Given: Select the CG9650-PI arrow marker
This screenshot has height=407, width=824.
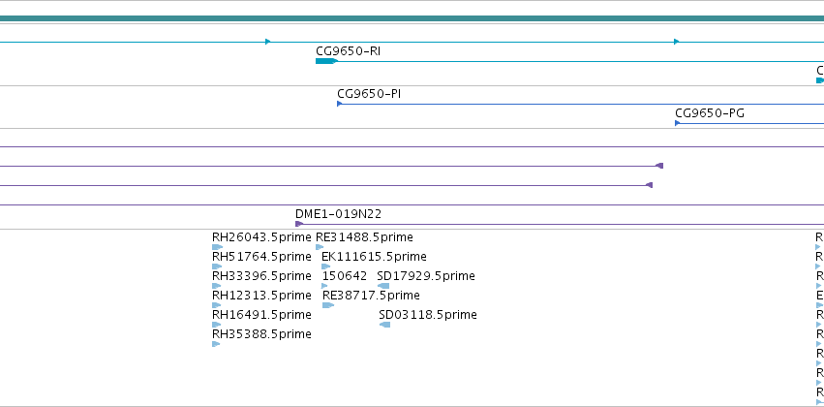Looking at the screenshot, I should tap(340, 104).
